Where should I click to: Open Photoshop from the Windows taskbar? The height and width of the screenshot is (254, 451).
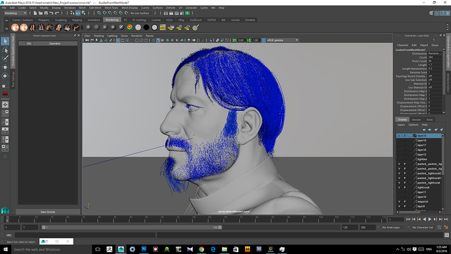tap(144, 249)
